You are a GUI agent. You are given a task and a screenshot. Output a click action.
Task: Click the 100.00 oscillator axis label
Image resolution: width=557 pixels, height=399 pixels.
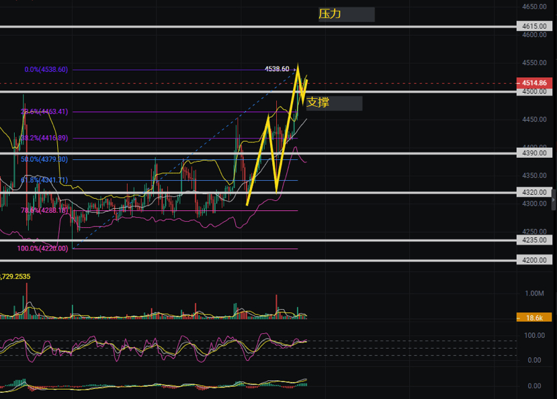pos(534,335)
